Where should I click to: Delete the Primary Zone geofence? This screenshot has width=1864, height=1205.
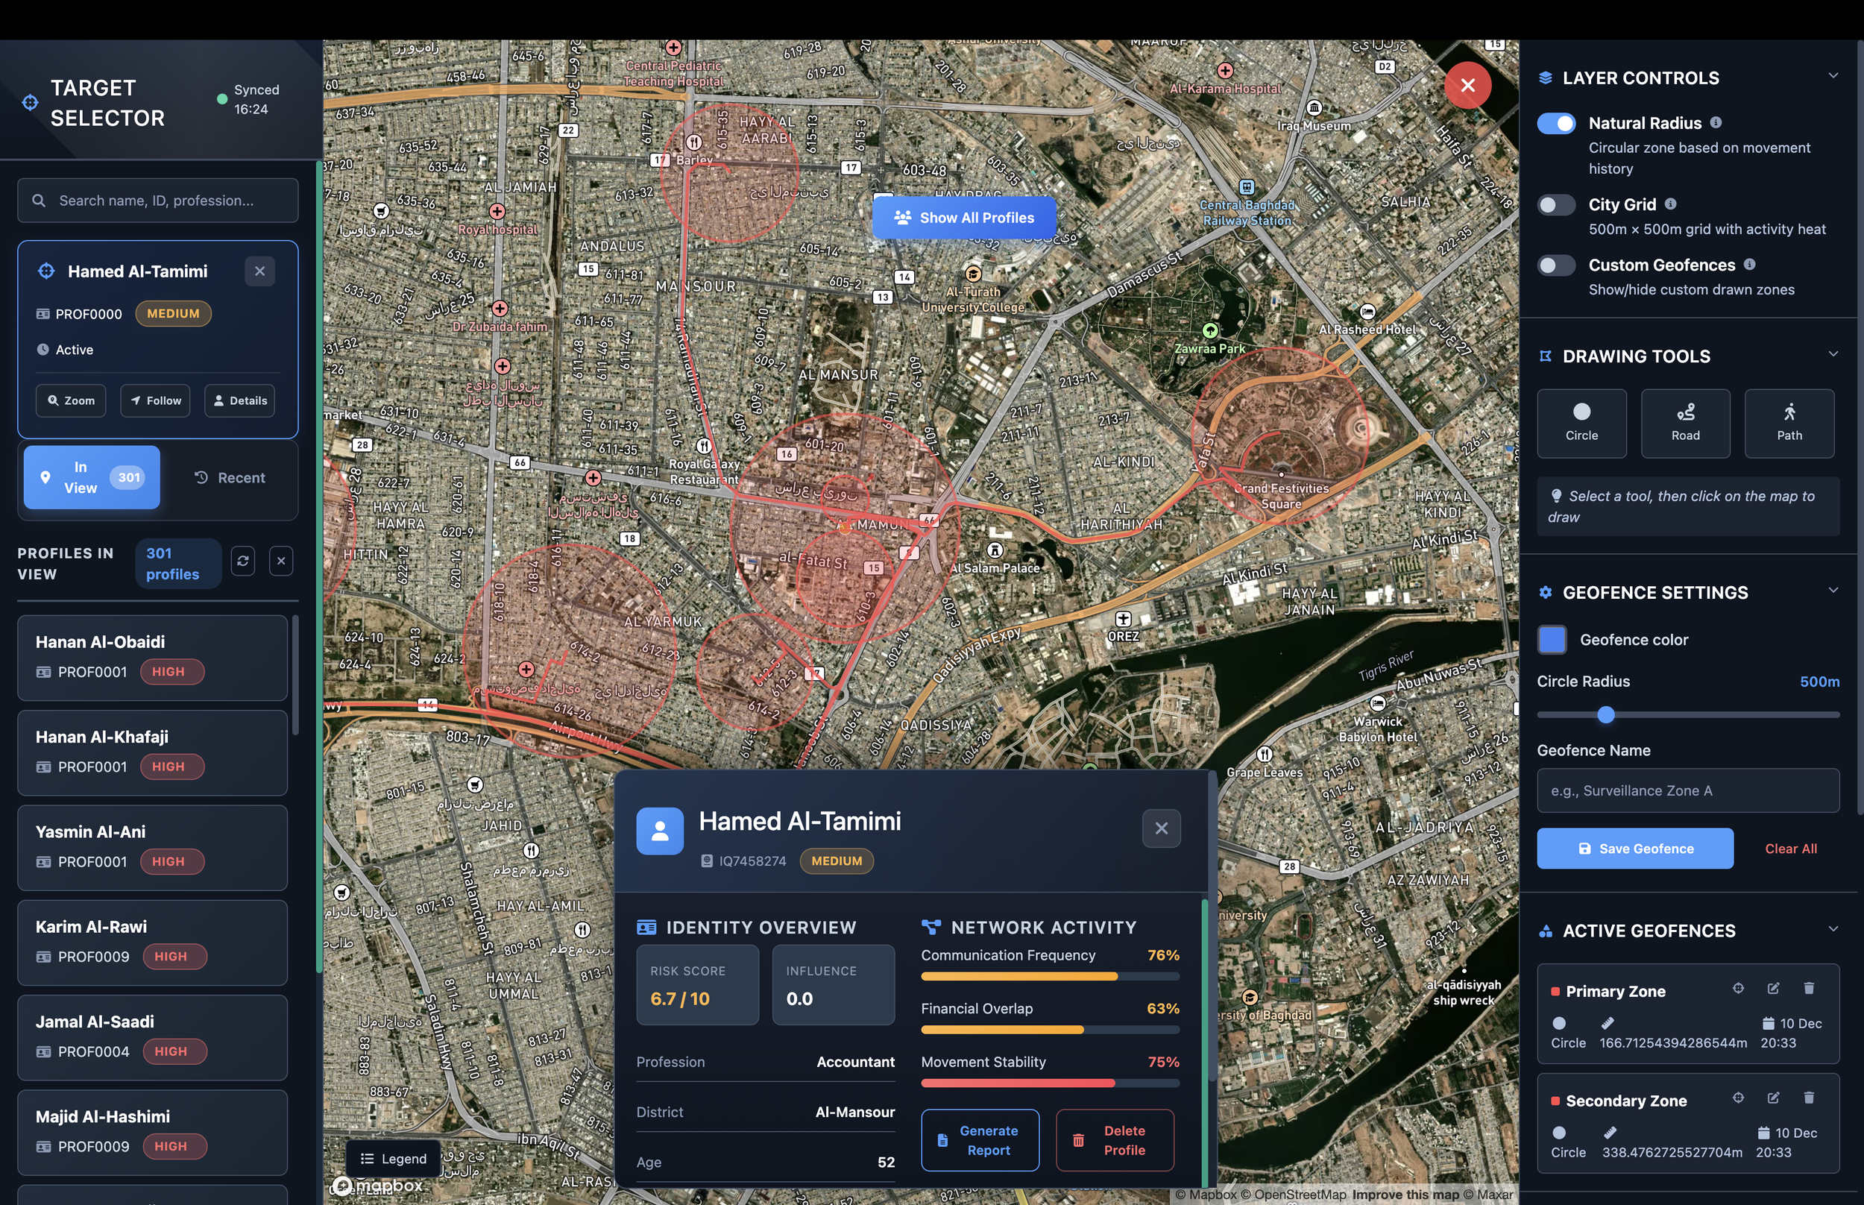1807,988
